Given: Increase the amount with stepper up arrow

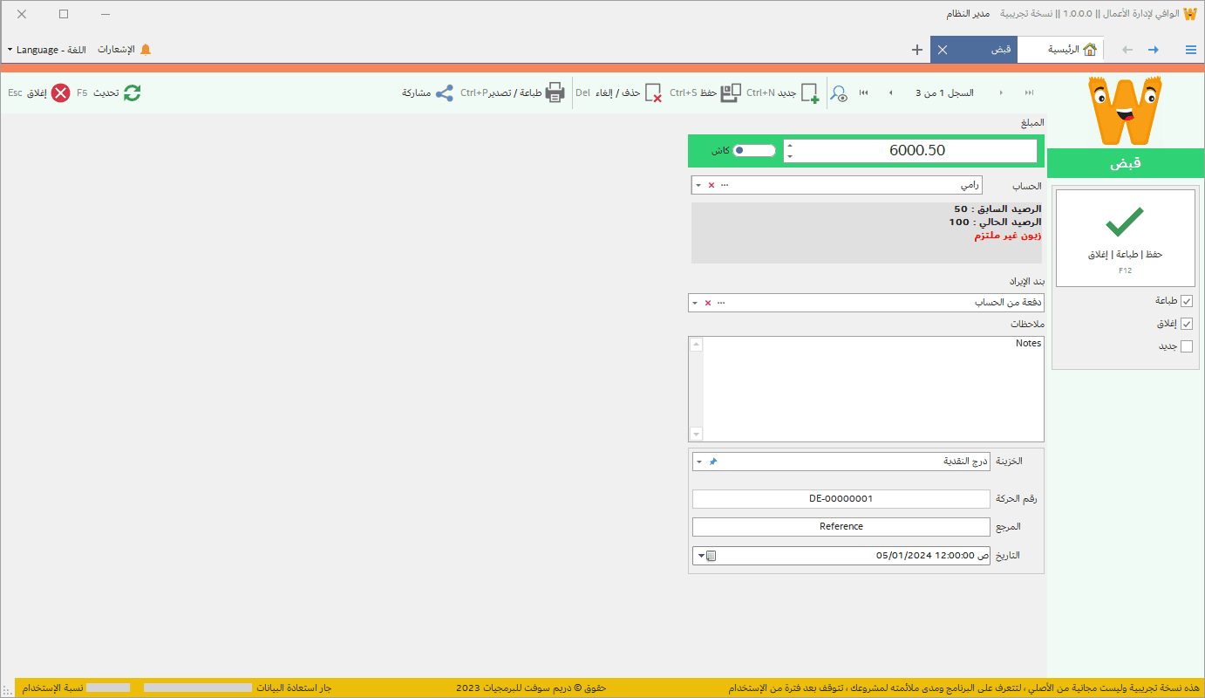Looking at the screenshot, I should [x=790, y=146].
